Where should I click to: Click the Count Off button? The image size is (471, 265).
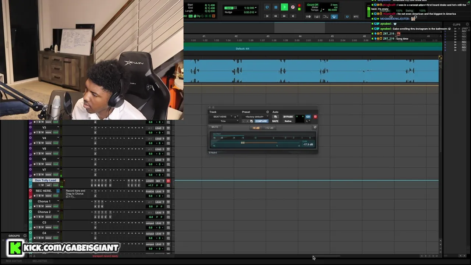312,5
